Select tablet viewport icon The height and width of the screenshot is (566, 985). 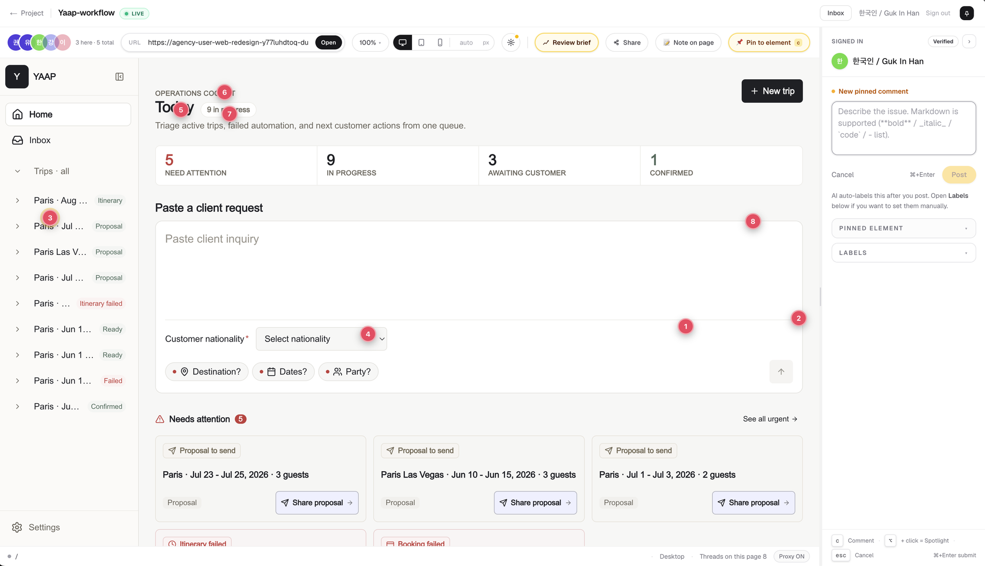[x=421, y=43]
